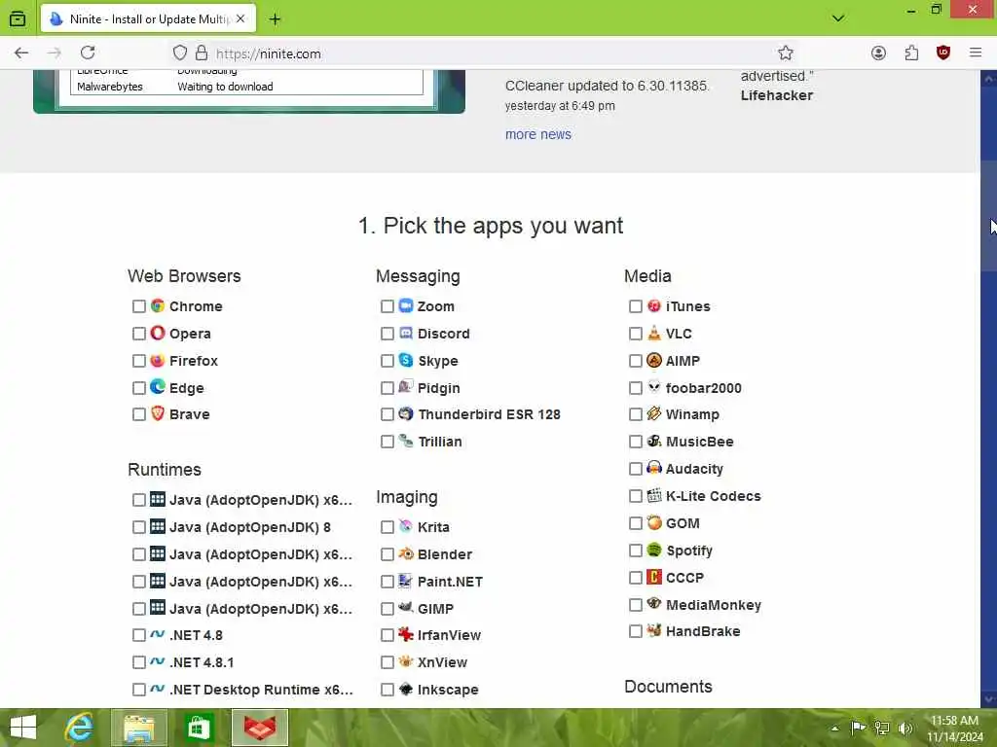
Task: Click the Spotify icon
Action: tap(654, 550)
